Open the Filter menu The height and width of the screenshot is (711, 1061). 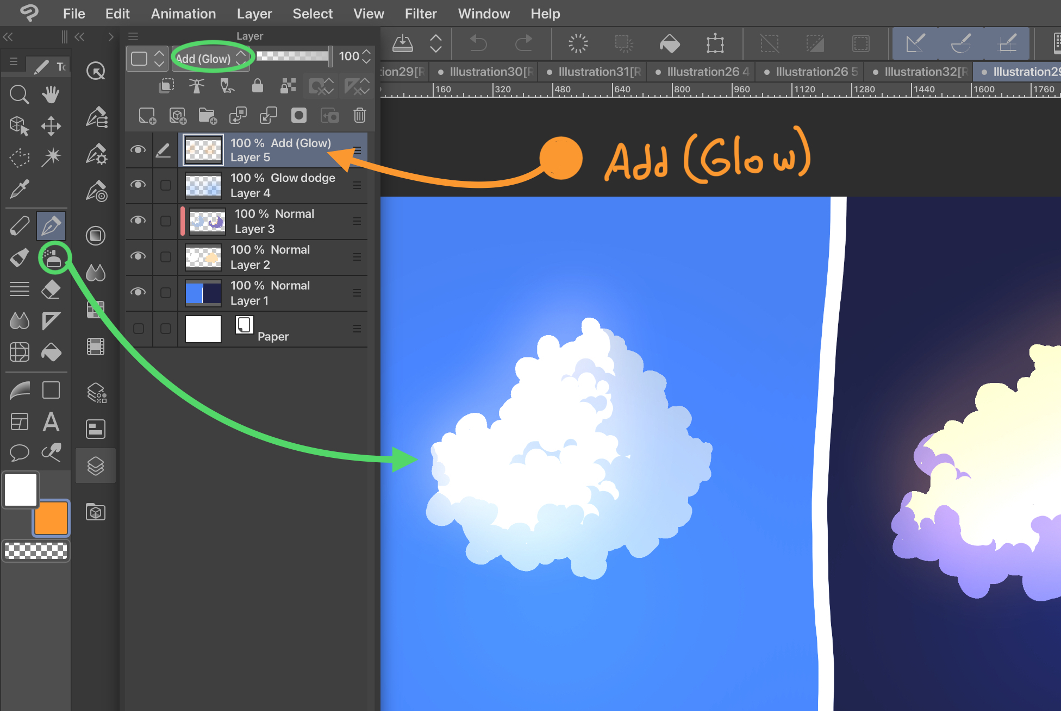click(x=420, y=14)
